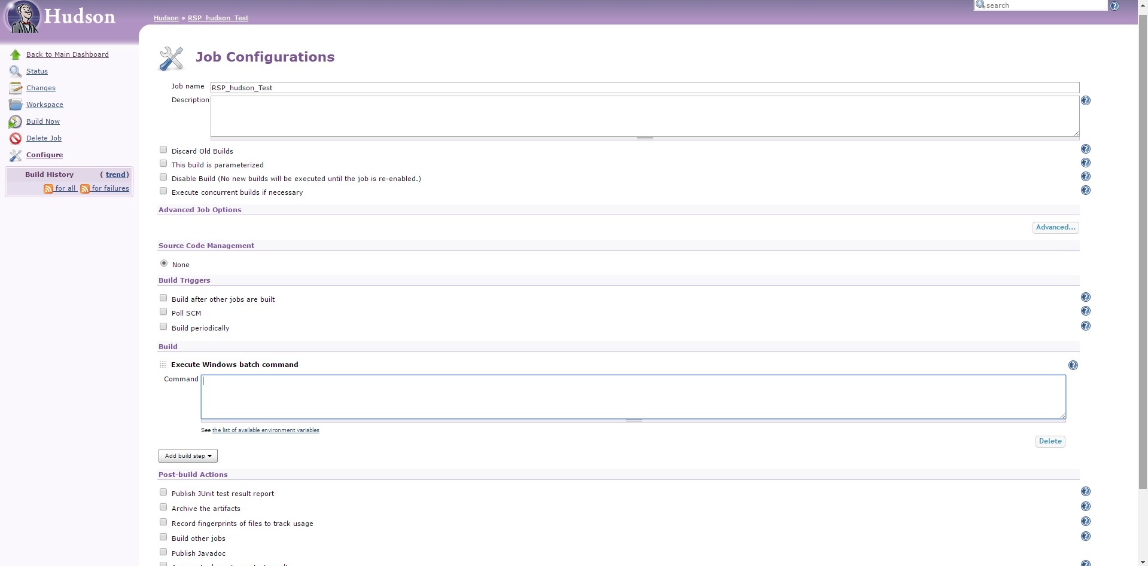This screenshot has width=1148, height=566.
Task: Open the build history trend link
Action: [x=115, y=175]
